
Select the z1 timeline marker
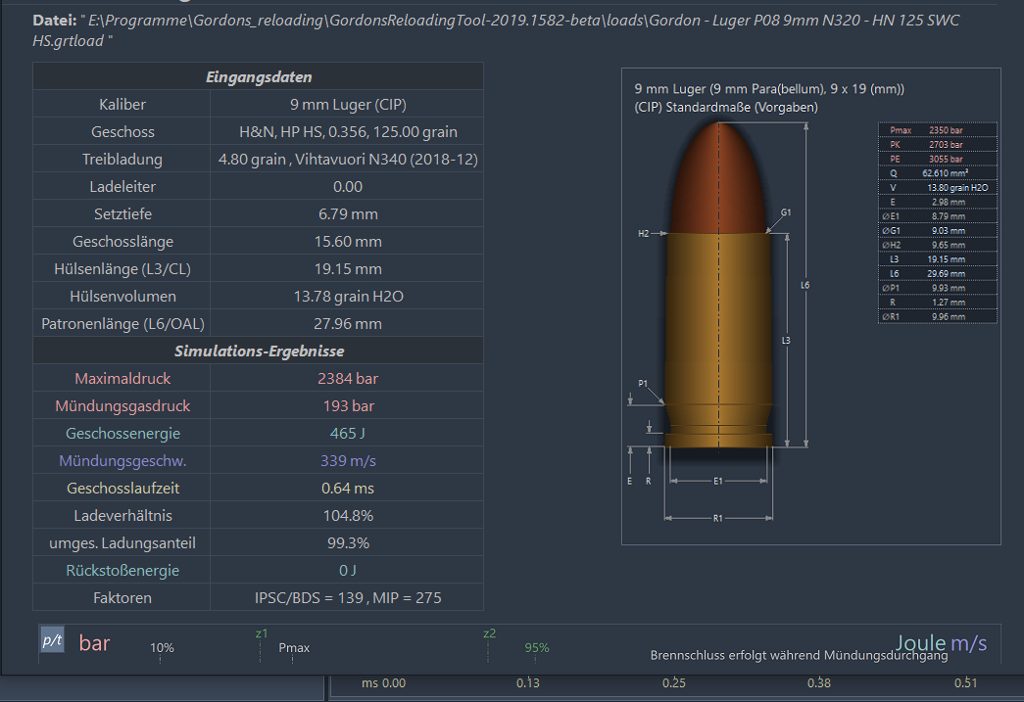[261, 633]
